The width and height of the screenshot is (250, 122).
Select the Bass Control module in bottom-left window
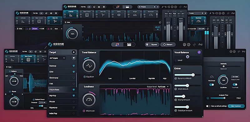point(28,59)
